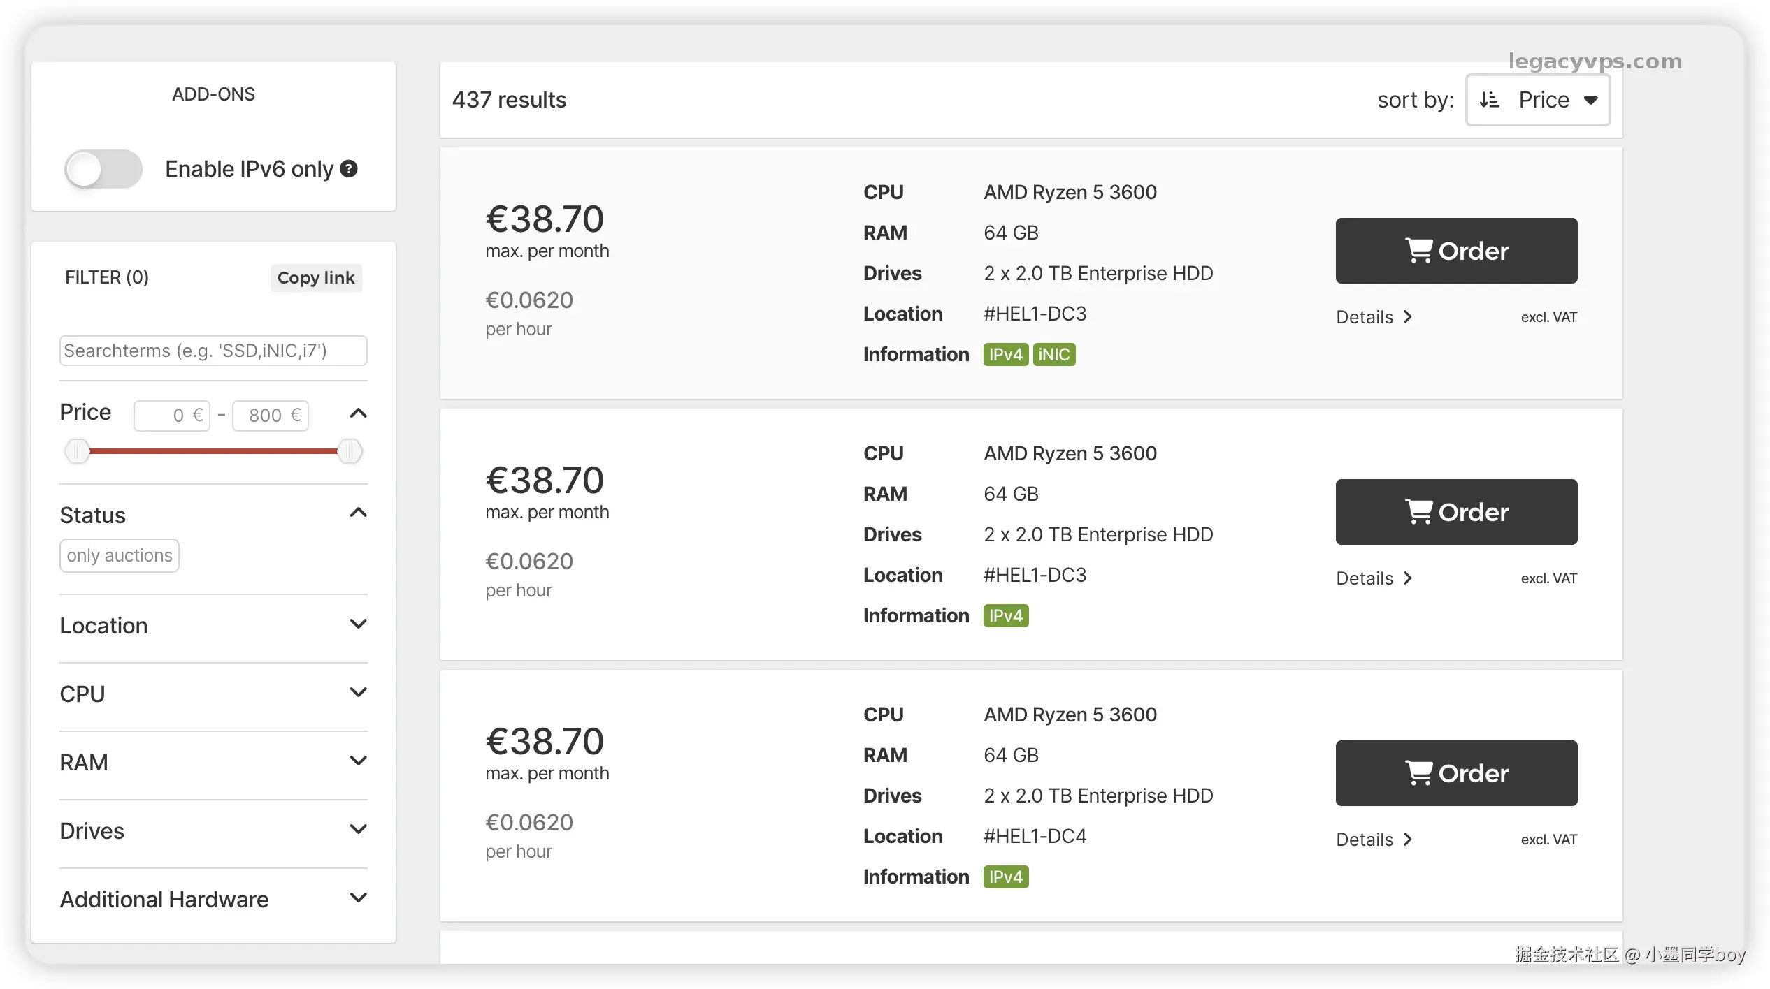Click the Searchterms input field

213,351
